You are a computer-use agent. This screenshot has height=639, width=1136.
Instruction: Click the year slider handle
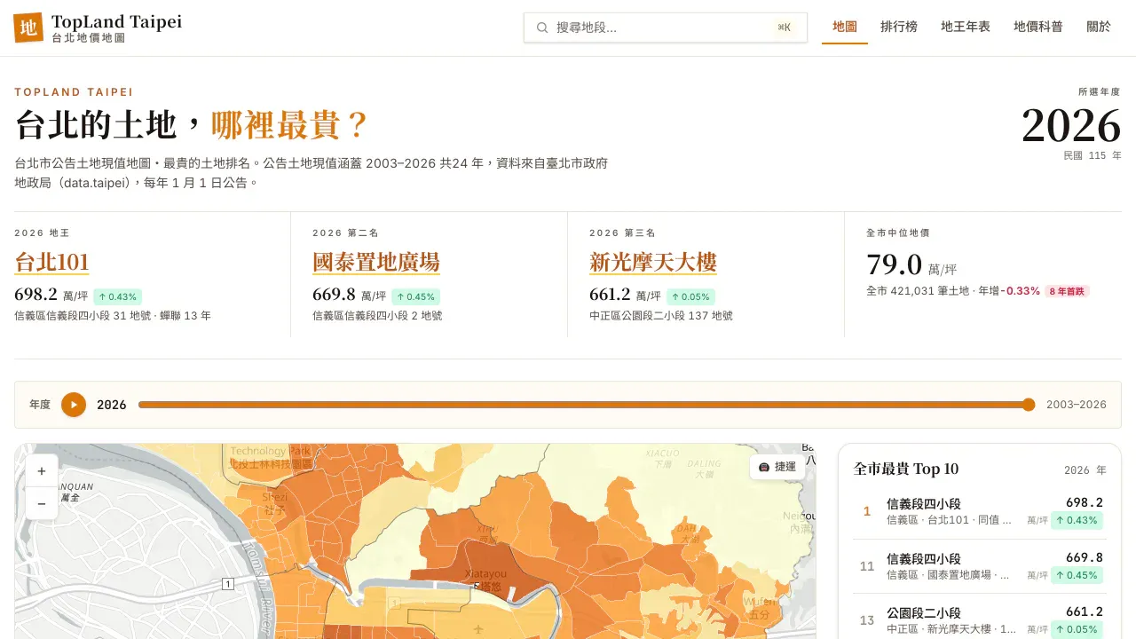[x=1029, y=405]
